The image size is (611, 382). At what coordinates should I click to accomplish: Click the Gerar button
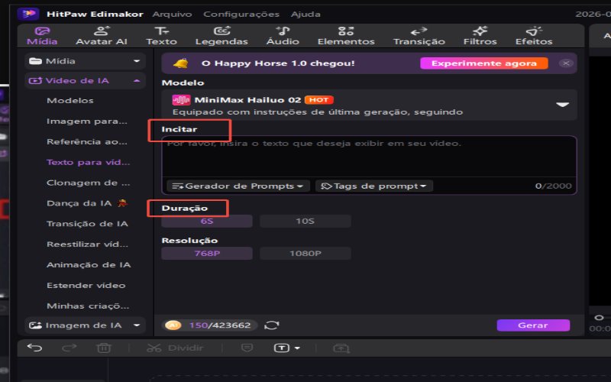tap(533, 325)
